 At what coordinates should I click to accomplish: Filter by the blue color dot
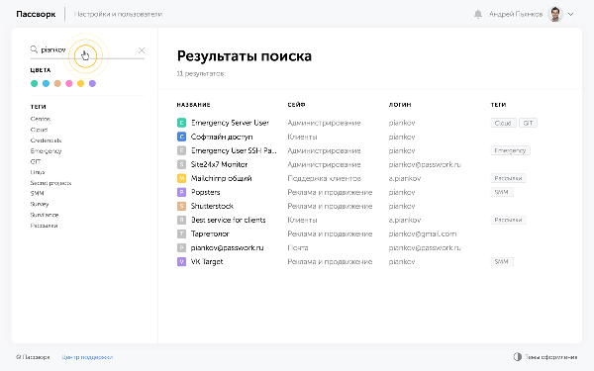[x=46, y=84]
